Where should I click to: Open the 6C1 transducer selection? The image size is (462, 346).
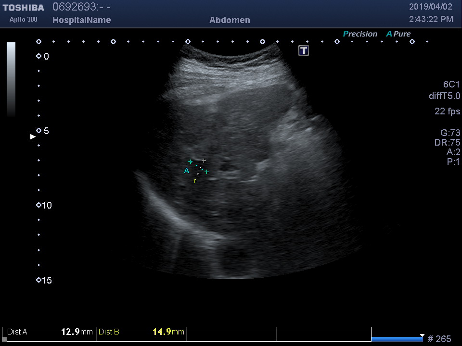pos(451,84)
